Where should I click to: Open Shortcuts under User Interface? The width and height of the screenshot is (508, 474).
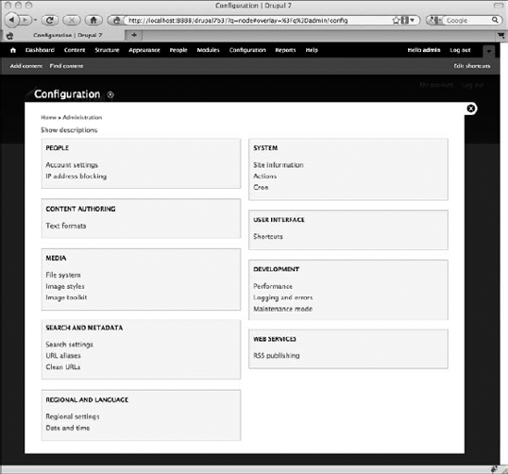pos(268,237)
